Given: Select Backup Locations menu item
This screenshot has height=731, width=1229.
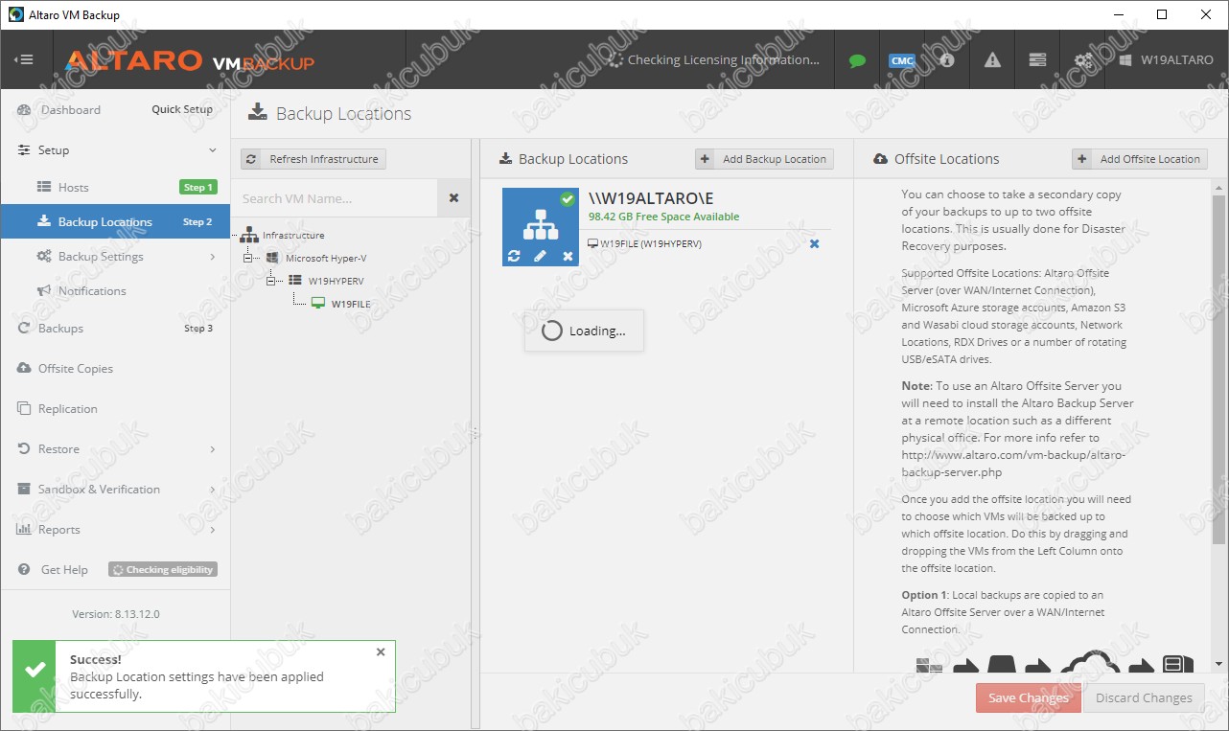Looking at the screenshot, I should (115, 222).
